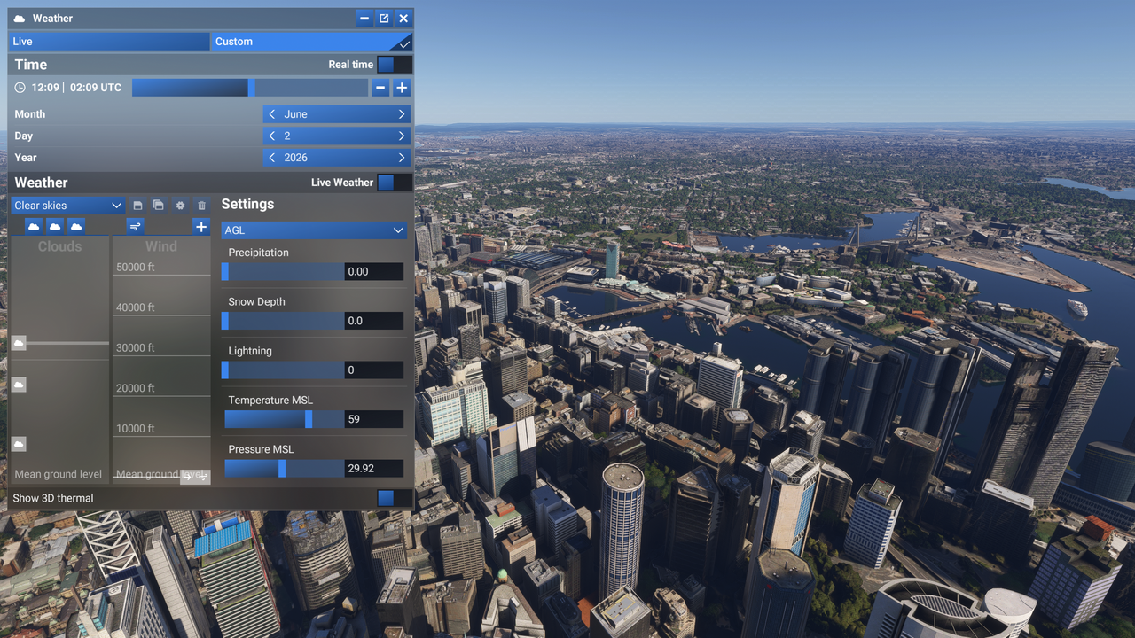Image resolution: width=1135 pixels, height=638 pixels.
Task: Add a new layer with the plus button above Wind
Action: (201, 227)
